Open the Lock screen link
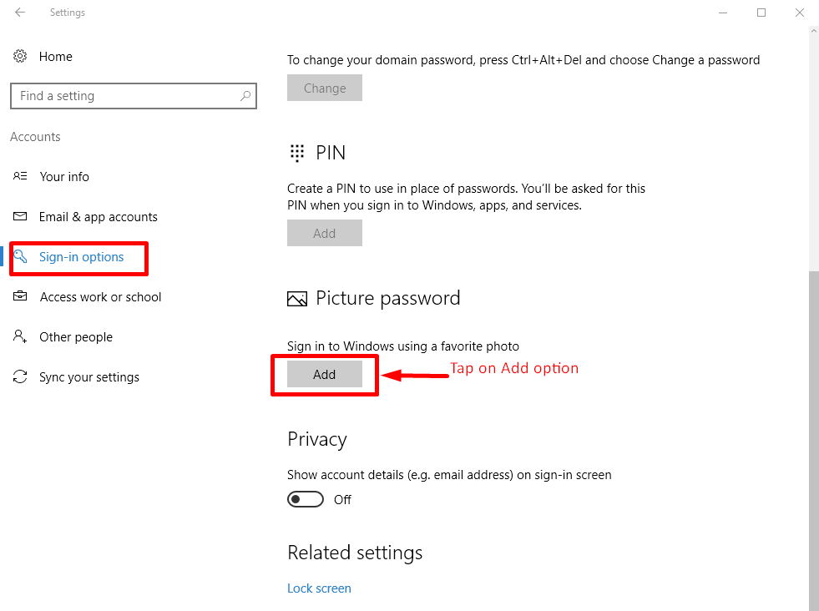819x611 pixels. (x=319, y=588)
